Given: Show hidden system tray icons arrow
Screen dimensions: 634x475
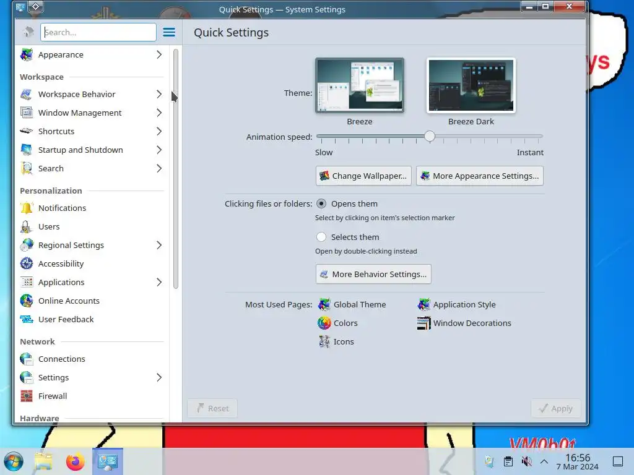Looking at the screenshot, I should click(x=544, y=461).
